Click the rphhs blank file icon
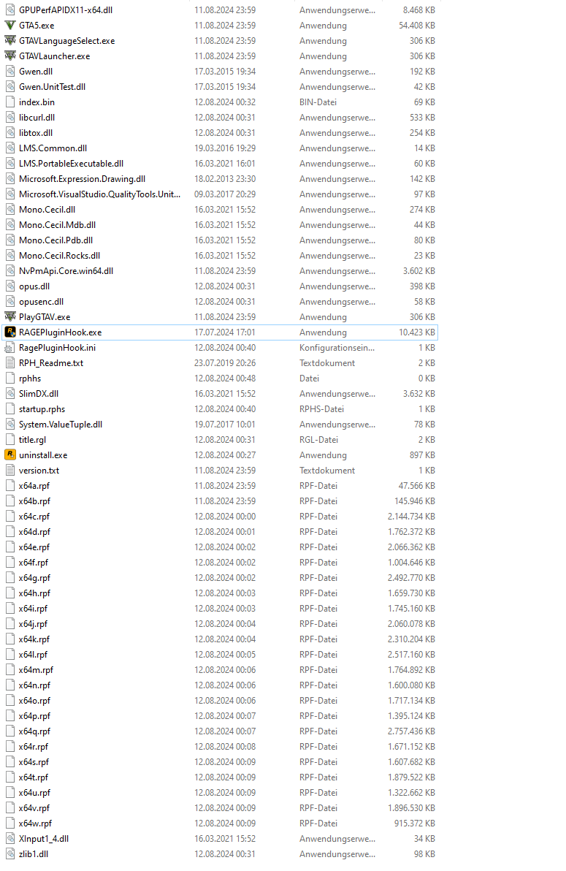Viewport: 566px width, 871px height. 10,379
